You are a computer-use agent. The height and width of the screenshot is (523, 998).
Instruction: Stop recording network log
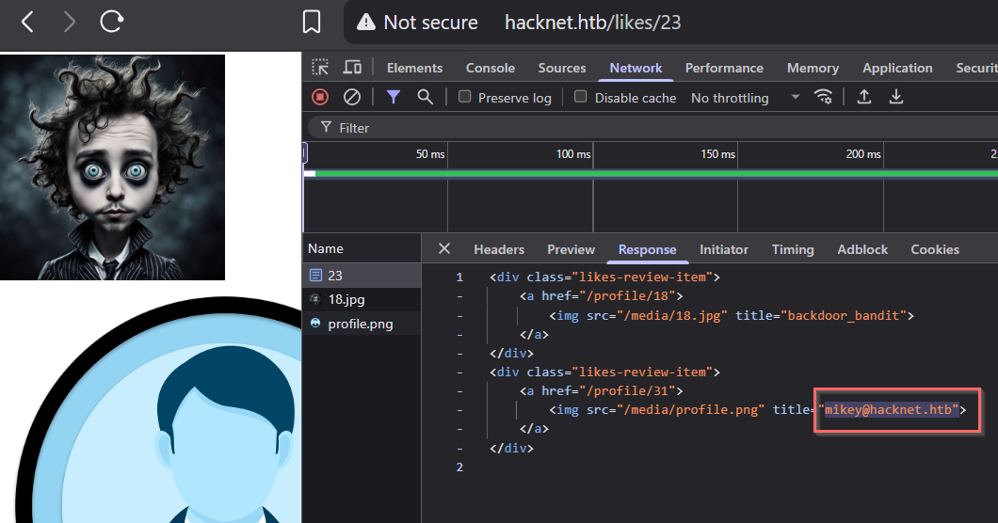click(x=320, y=97)
